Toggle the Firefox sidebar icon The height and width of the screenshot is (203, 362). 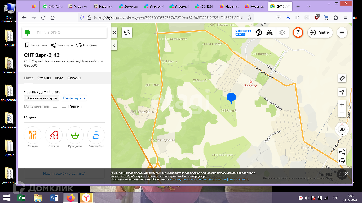(x=307, y=18)
